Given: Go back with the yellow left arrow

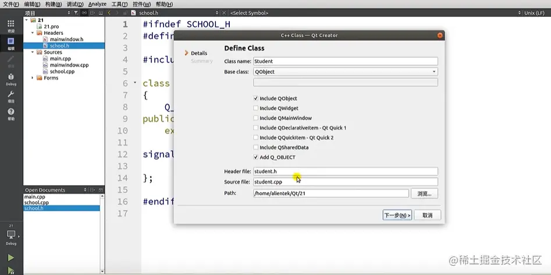Looking at the screenshot, I should pyautogui.click(x=109, y=13).
